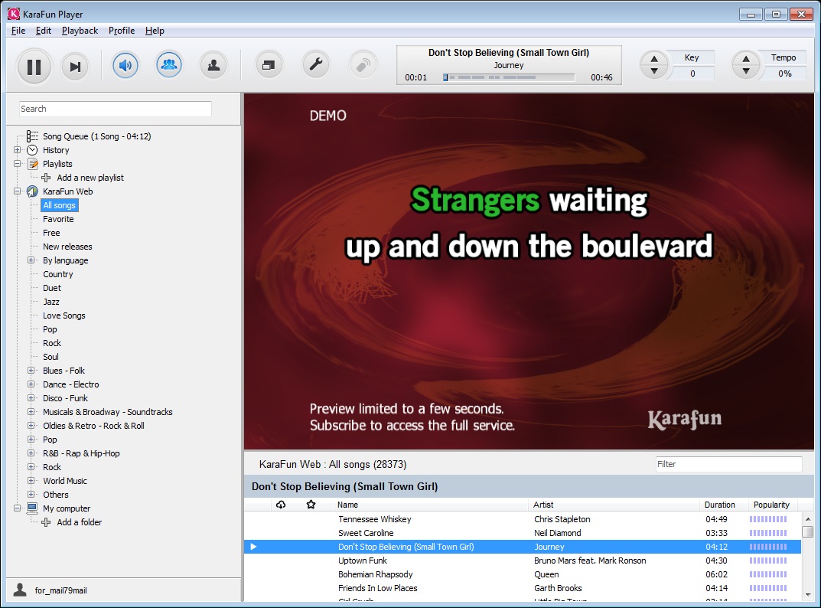Select All songs in the tree
This screenshot has height=608, width=821.
point(59,205)
